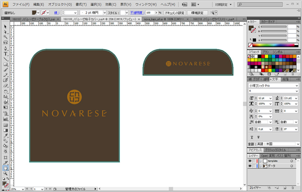The width and height of the screenshot is (302, 192).
Task: Select the Lasso tool
Action: point(5,42)
